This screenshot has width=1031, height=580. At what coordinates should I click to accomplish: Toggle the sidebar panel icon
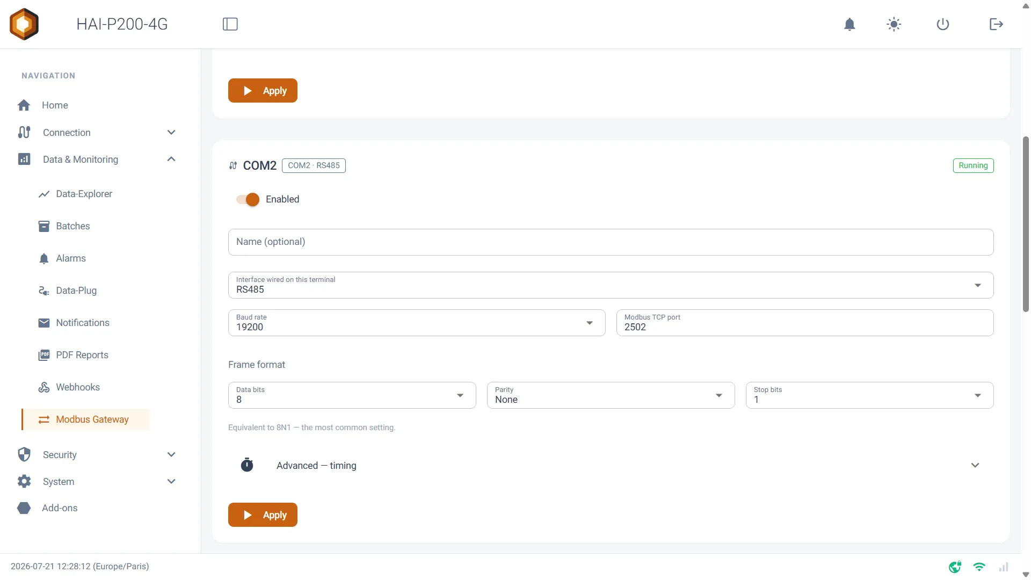(x=230, y=24)
